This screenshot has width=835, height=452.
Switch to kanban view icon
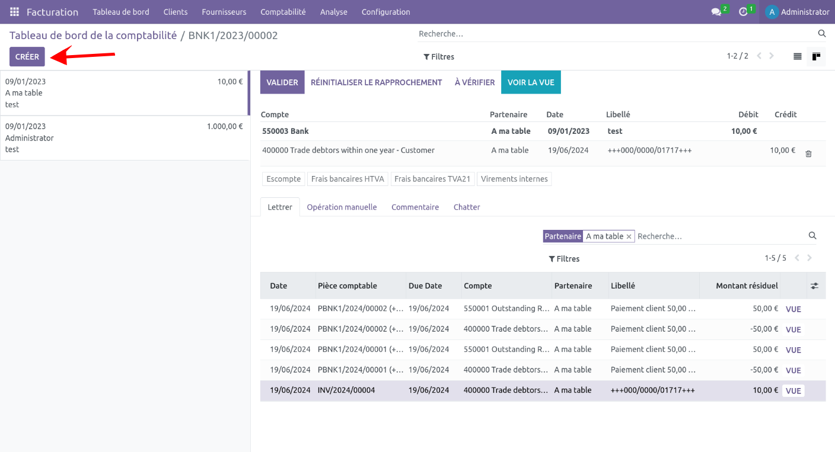816,57
